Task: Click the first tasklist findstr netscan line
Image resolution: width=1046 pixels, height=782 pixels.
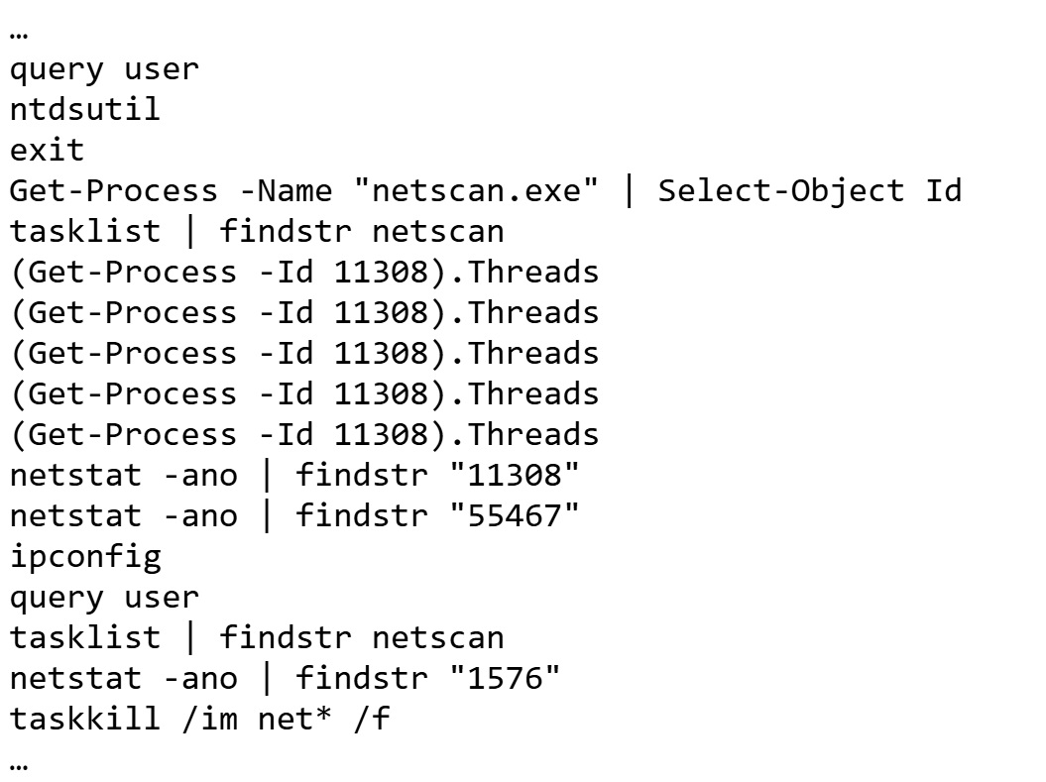Action: pyautogui.click(x=257, y=231)
